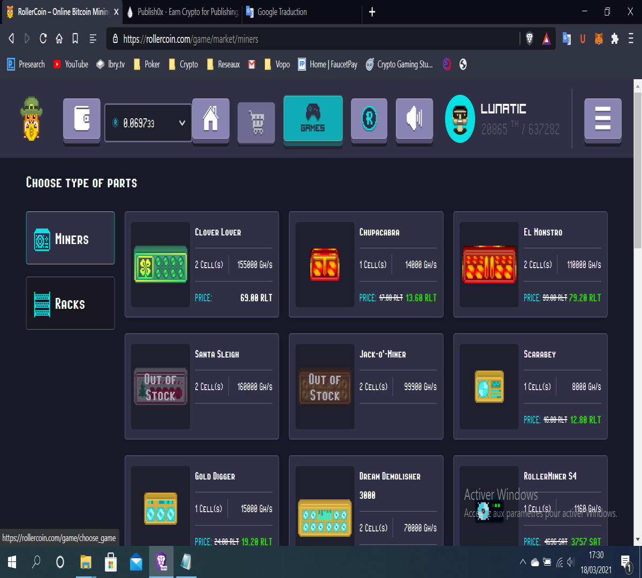The height and width of the screenshot is (578, 642).
Task: Open the browser extensions puzzle icon
Action: coord(615,39)
